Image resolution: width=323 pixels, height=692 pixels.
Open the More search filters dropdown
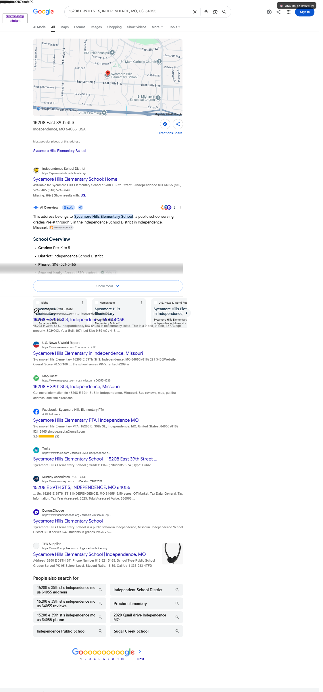(x=157, y=27)
